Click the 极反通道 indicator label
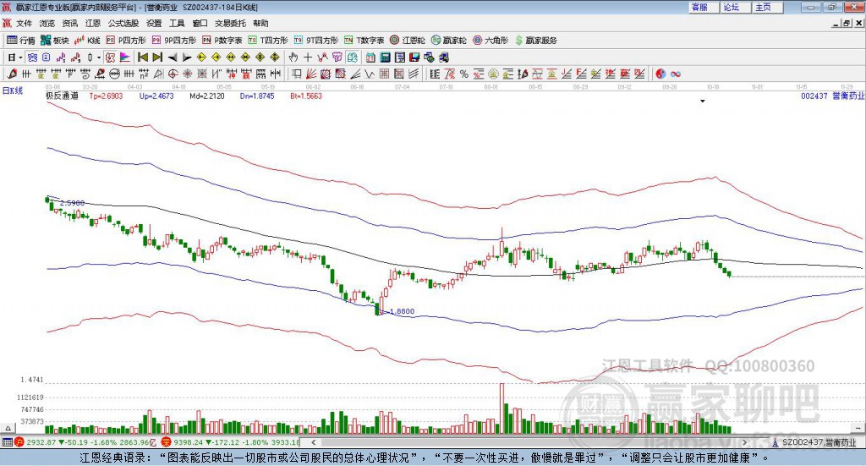866x466 pixels. 62,96
